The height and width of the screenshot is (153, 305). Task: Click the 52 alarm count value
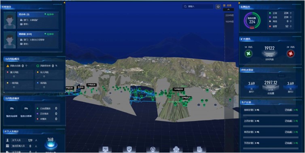[x=287, y=26]
